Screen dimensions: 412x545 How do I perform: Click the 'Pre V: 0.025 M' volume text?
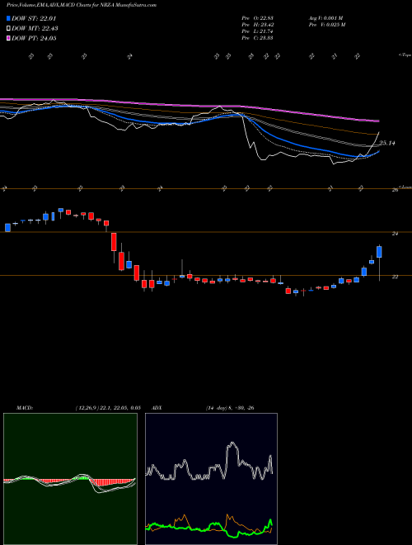point(326,25)
